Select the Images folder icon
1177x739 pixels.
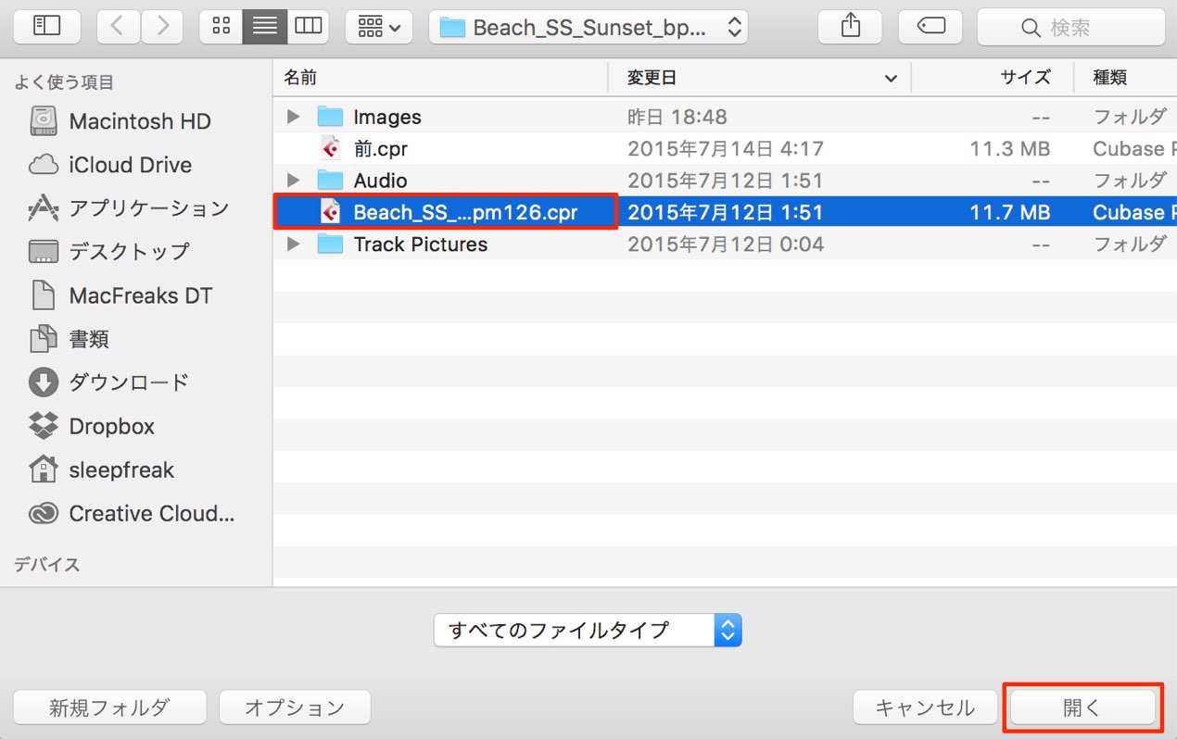click(x=330, y=117)
